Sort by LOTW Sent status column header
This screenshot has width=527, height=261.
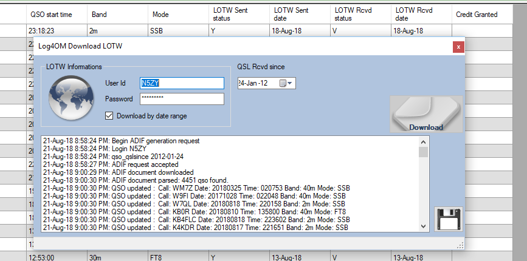239,15
